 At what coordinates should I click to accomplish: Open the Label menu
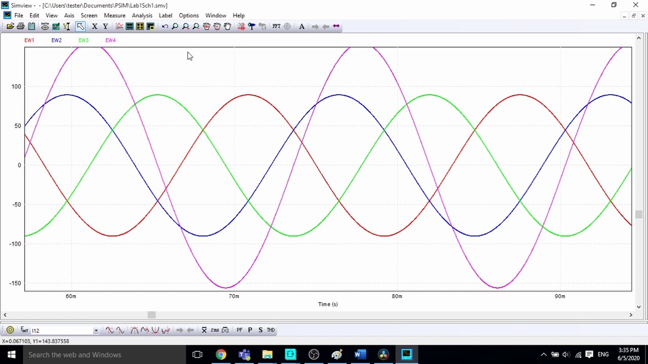(x=166, y=16)
